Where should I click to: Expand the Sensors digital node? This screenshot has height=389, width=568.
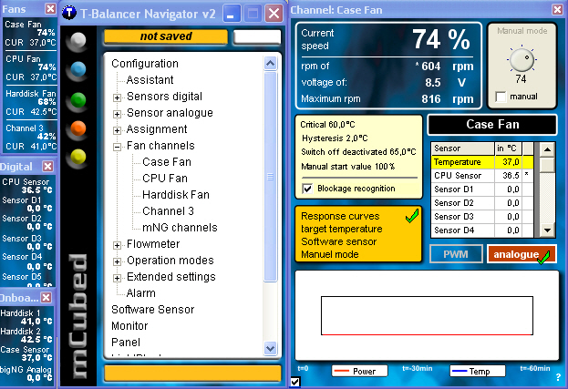pyautogui.click(x=117, y=97)
